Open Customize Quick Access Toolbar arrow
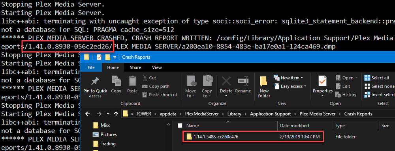 (115, 58)
